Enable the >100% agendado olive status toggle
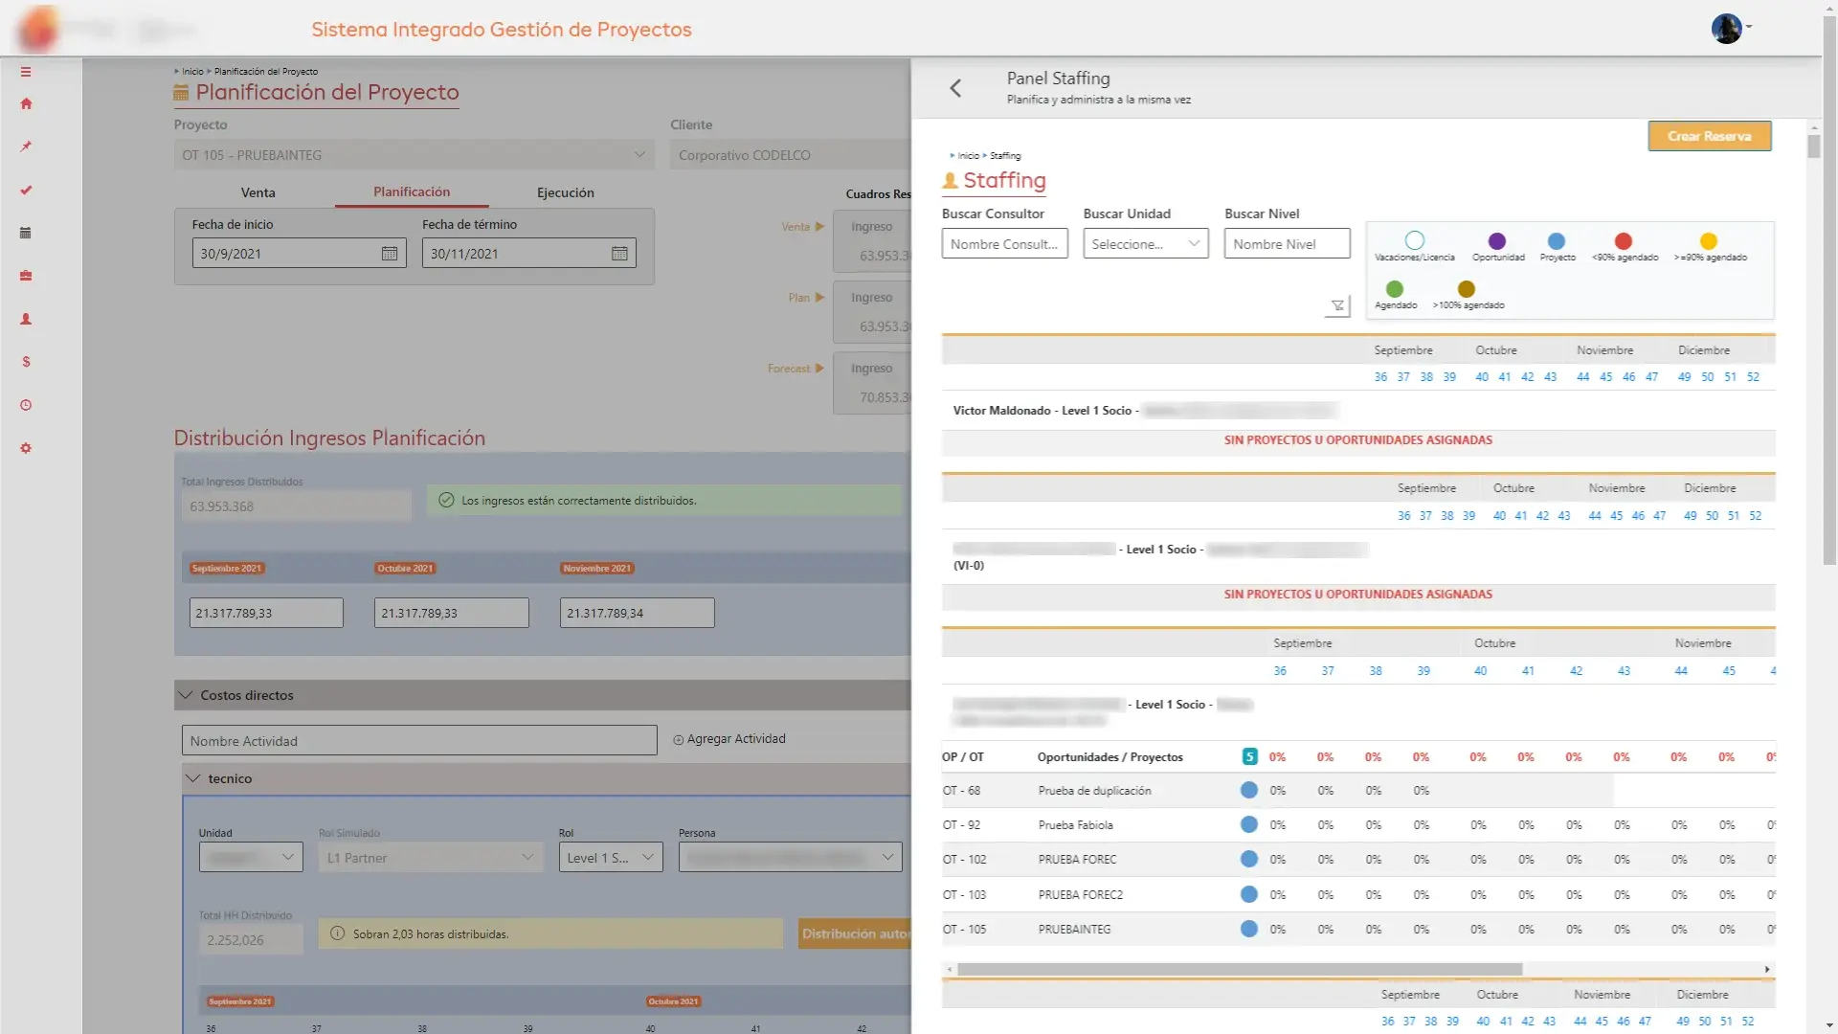1838x1034 pixels. pos(1467,288)
